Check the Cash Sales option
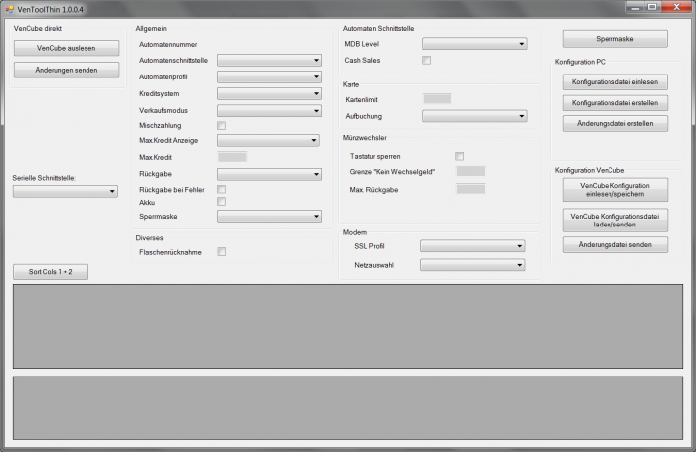Viewport: 696px width, 452px height. (426, 60)
